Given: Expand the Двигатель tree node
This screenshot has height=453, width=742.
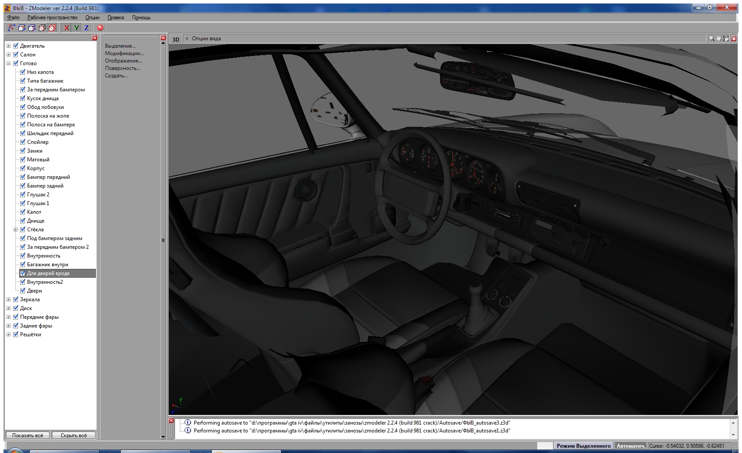Looking at the screenshot, I should [8, 46].
